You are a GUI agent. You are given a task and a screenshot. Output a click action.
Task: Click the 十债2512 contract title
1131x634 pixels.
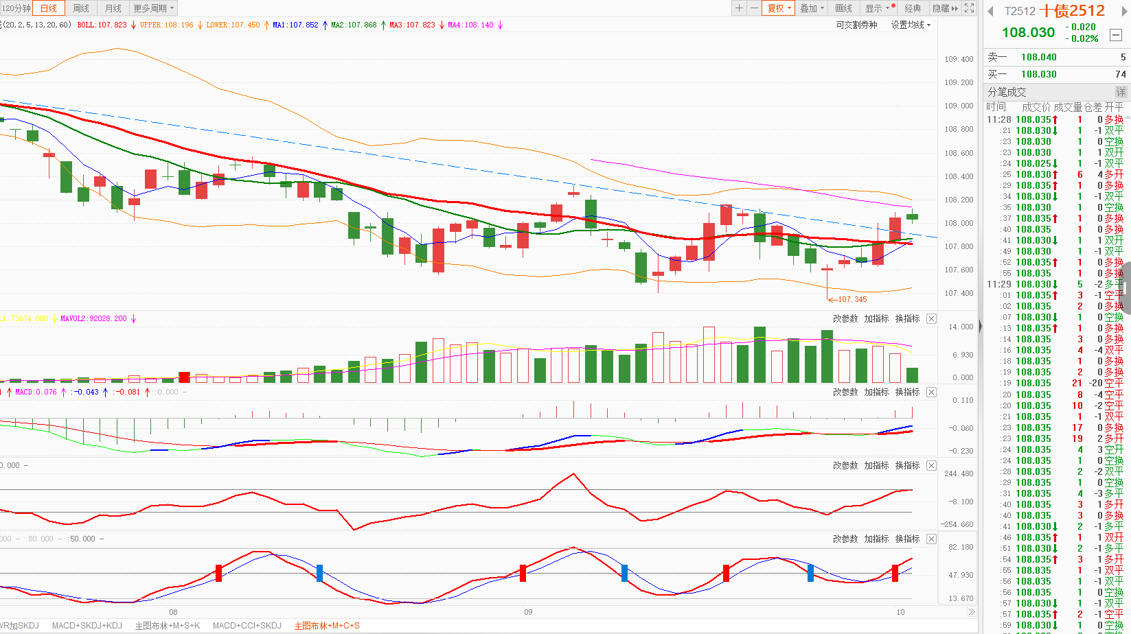[1072, 11]
